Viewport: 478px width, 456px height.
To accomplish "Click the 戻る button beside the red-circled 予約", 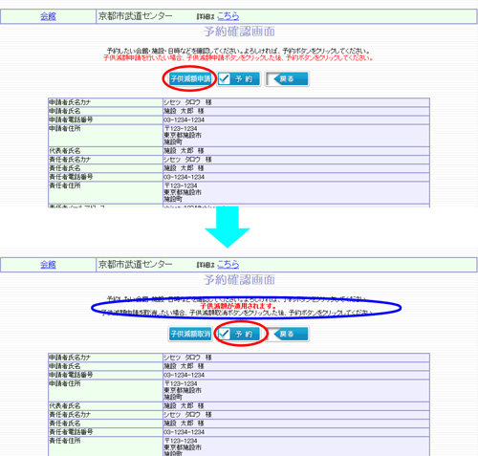I will [x=287, y=334].
